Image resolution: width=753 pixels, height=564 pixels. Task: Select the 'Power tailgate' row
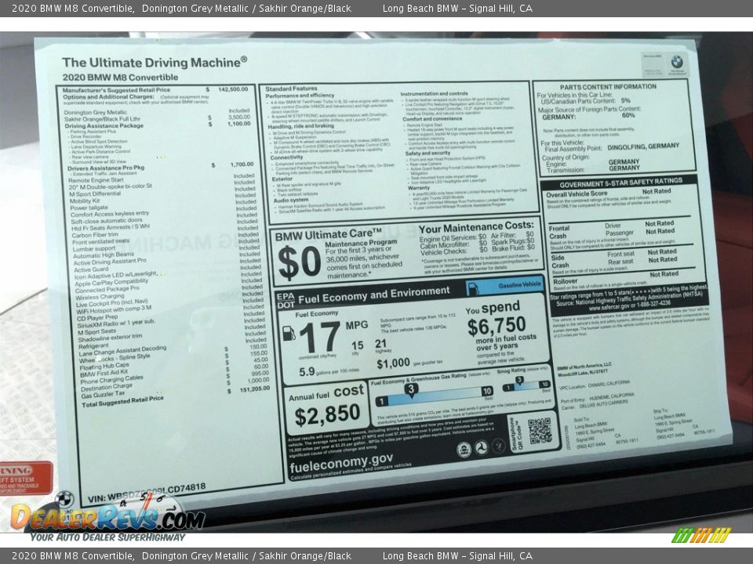(89, 208)
